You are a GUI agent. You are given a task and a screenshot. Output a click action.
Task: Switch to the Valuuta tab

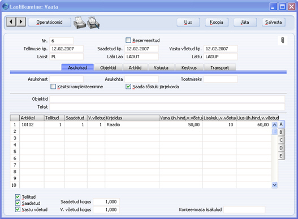(161, 67)
